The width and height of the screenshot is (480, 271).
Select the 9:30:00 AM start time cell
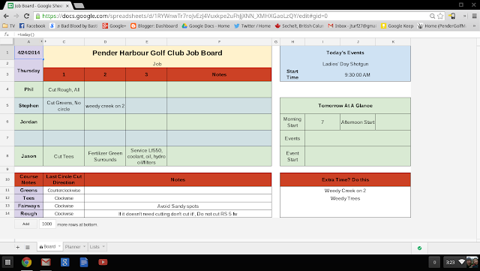(x=358, y=74)
